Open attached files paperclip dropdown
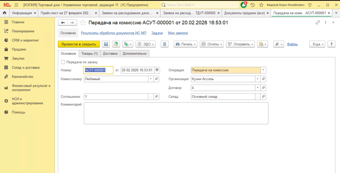340x173 pixels. click(x=279, y=44)
